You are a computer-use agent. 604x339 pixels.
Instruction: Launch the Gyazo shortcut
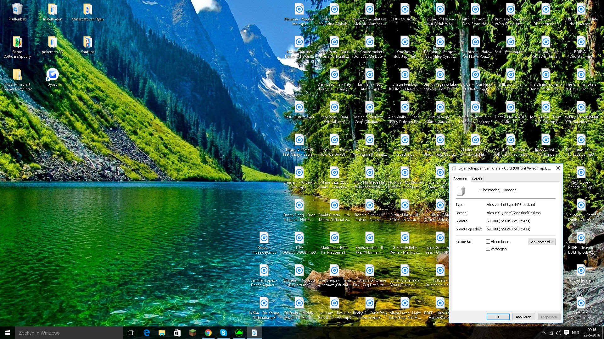(53, 78)
